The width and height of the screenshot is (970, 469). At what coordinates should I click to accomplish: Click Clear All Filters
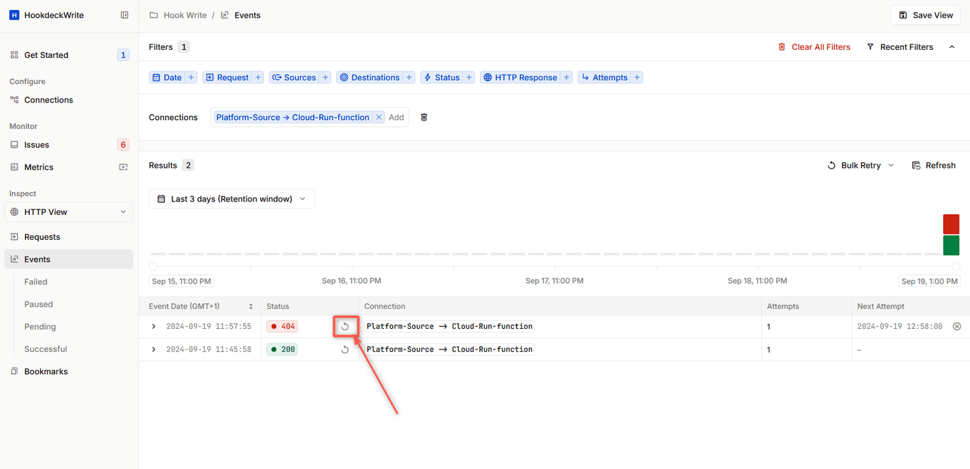click(820, 46)
